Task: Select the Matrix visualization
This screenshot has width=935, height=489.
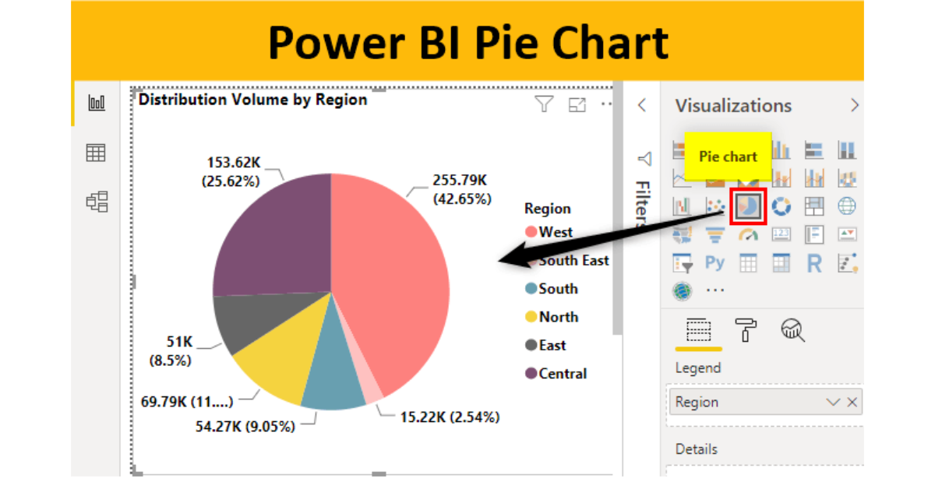Action: (781, 263)
